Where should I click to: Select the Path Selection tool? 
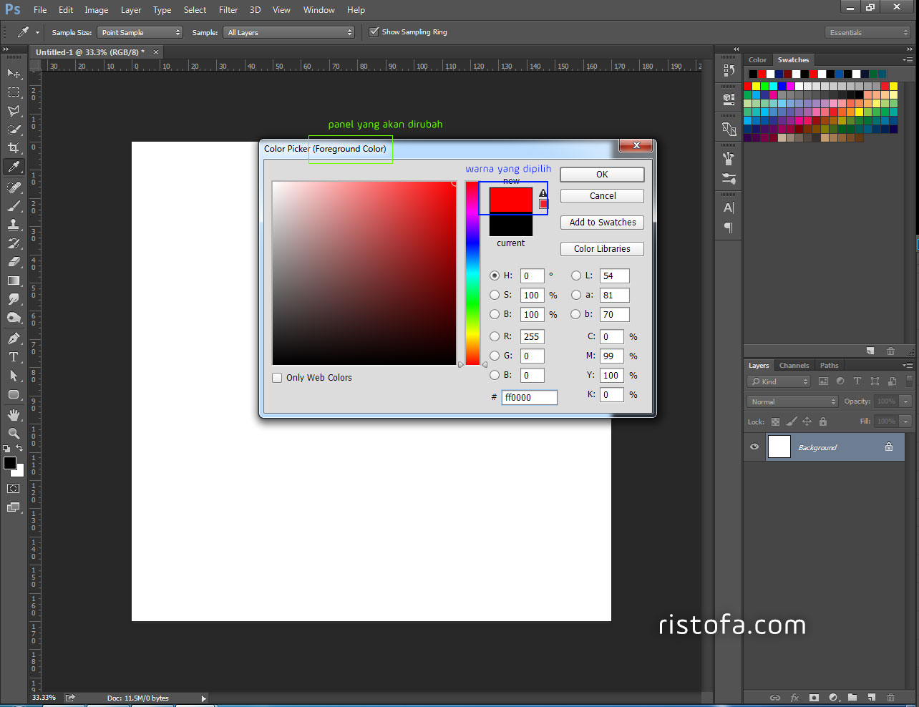(x=14, y=376)
